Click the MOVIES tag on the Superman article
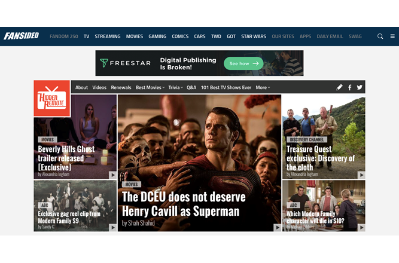399x263 pixels. point(132,184)
